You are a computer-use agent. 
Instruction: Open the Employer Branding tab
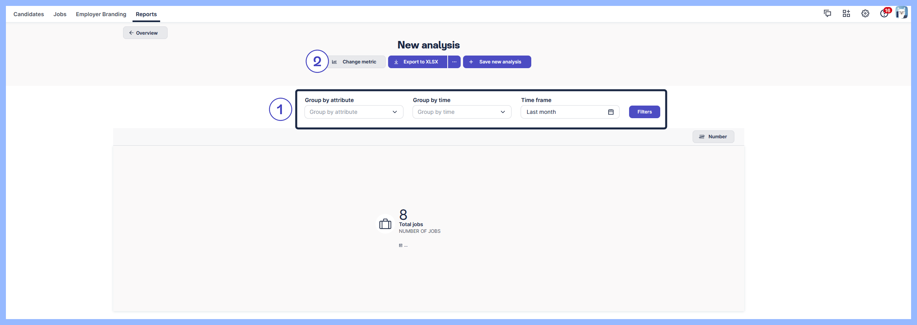coord(101,14)
